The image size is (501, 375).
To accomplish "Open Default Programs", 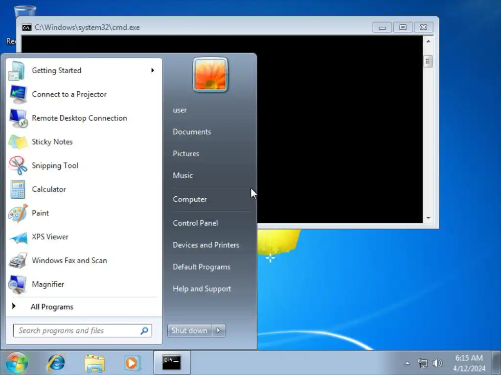I will (x=202, y=267).
